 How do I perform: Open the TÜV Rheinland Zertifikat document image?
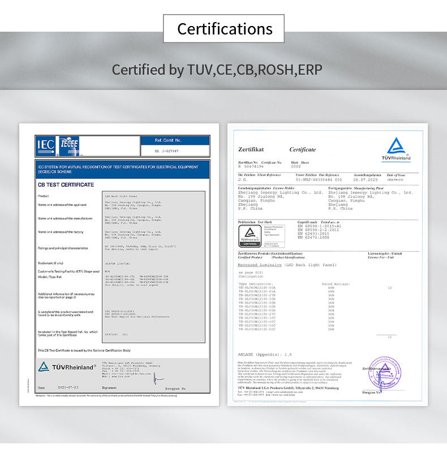(x=328, y=265)
